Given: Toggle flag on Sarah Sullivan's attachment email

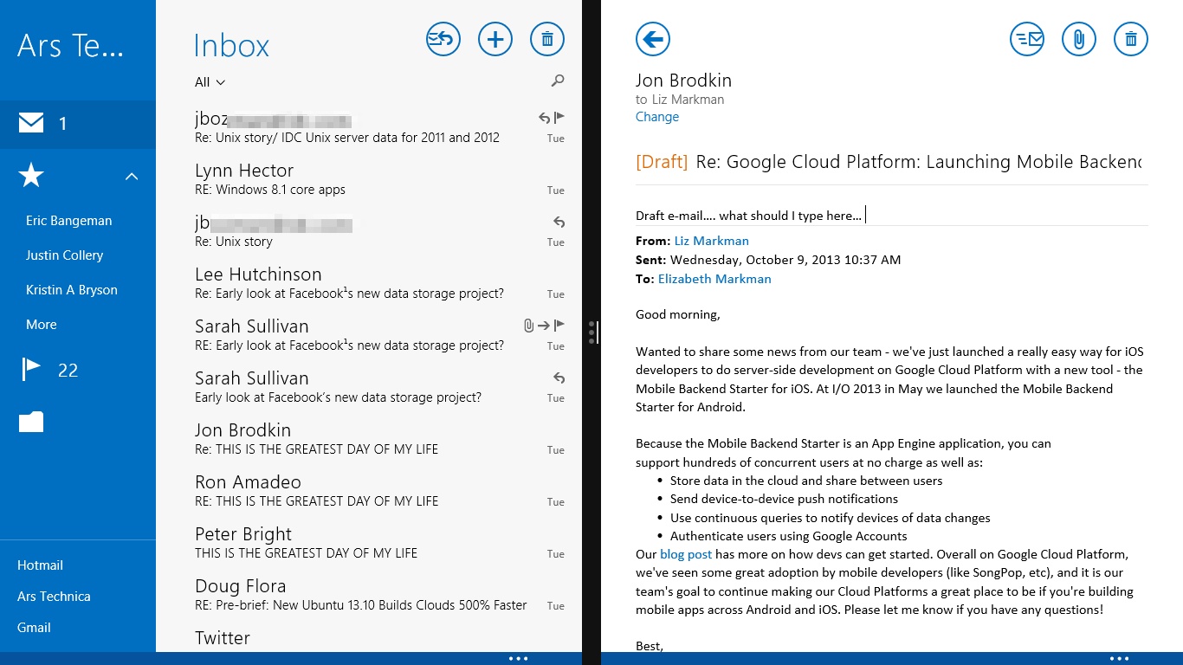Looking at the screenshot, I should (559, 325).
